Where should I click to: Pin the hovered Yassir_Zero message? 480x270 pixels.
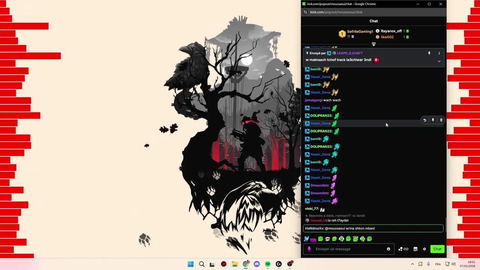pyautogui.click(x=433, y=120)
